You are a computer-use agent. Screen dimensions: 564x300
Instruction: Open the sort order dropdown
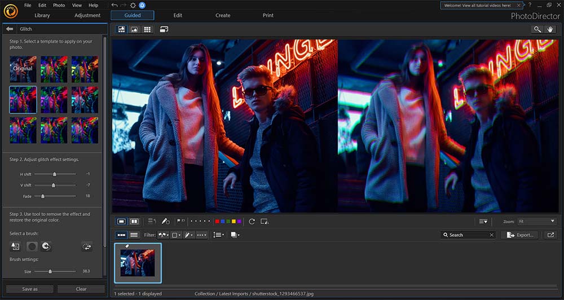(x=218, y=235)
